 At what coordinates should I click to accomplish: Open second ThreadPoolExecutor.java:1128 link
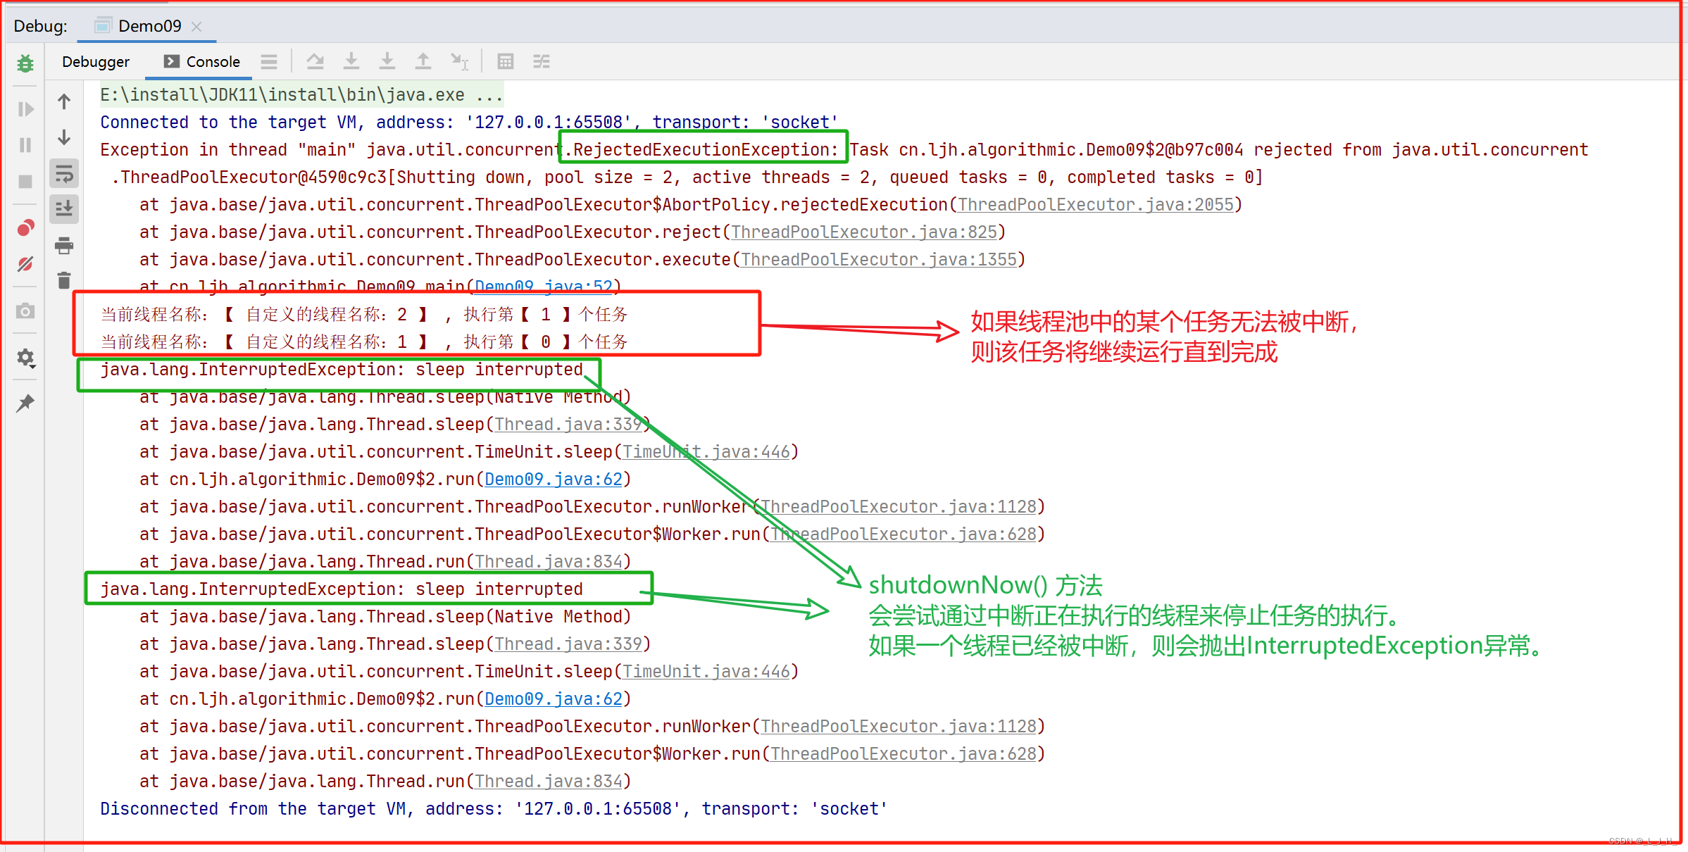point(898,727)
